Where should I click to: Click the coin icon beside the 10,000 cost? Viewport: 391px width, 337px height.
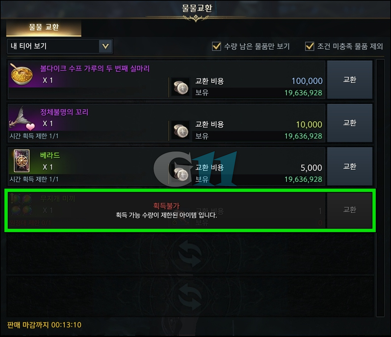pos(181,130)
